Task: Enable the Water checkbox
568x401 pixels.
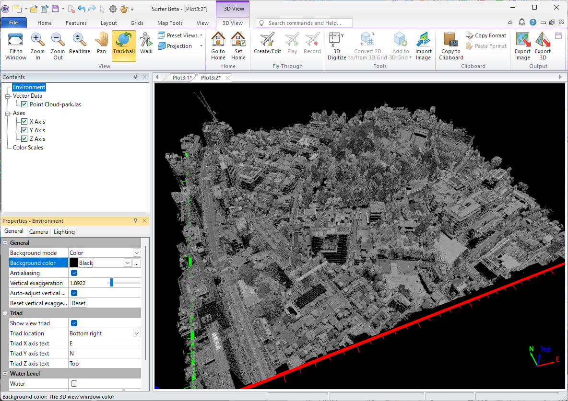Action: 74,384
